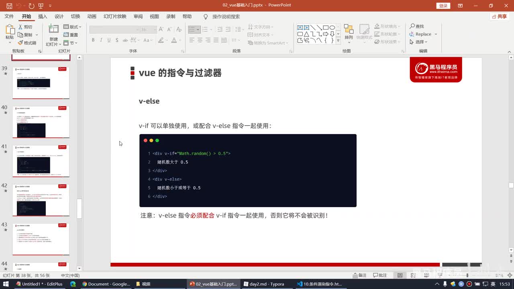Open the Layout (版式) dropdown
The width and height of the screenshot is (514, 289).
[73, 27]
